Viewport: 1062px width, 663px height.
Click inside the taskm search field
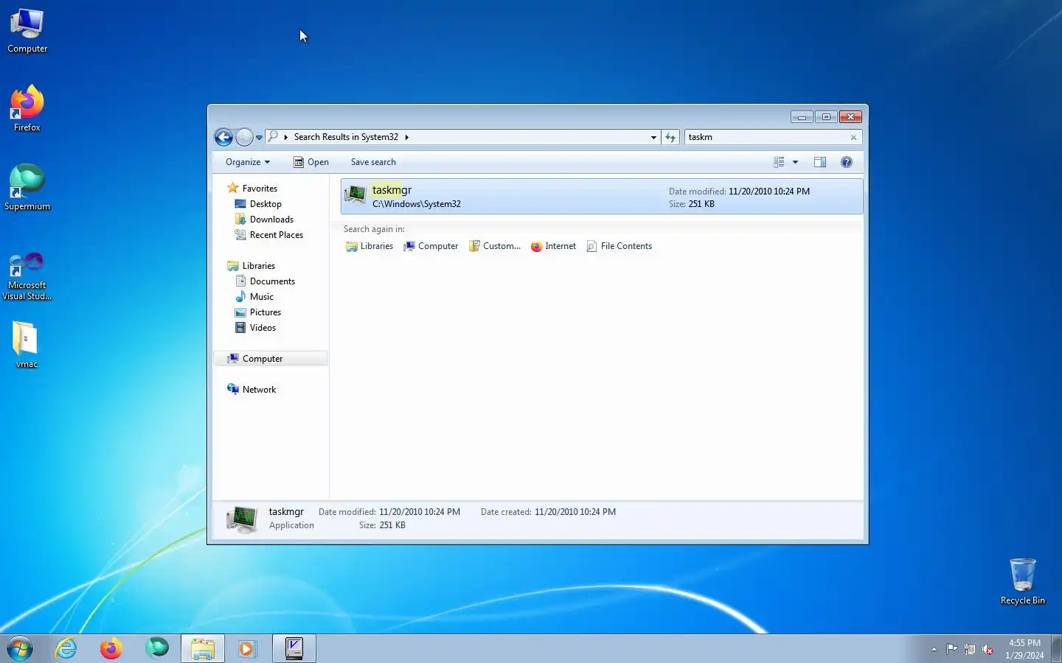[x=766, y=137]
